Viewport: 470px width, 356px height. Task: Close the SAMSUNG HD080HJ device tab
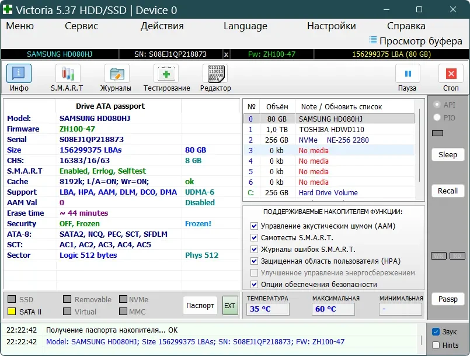click(226, 53)
